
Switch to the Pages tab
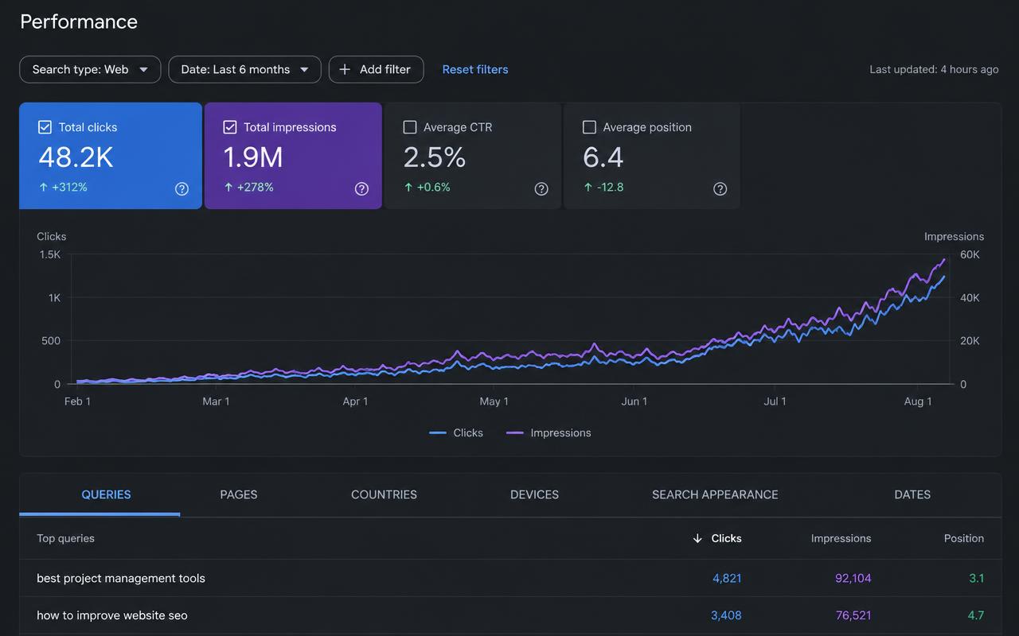(x=239, y=494)
